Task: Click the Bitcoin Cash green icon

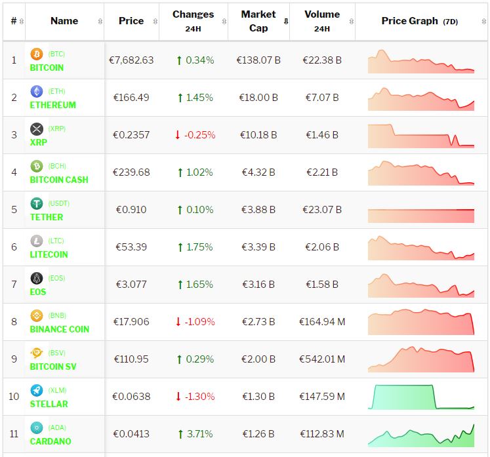Action: pos(37,167)
